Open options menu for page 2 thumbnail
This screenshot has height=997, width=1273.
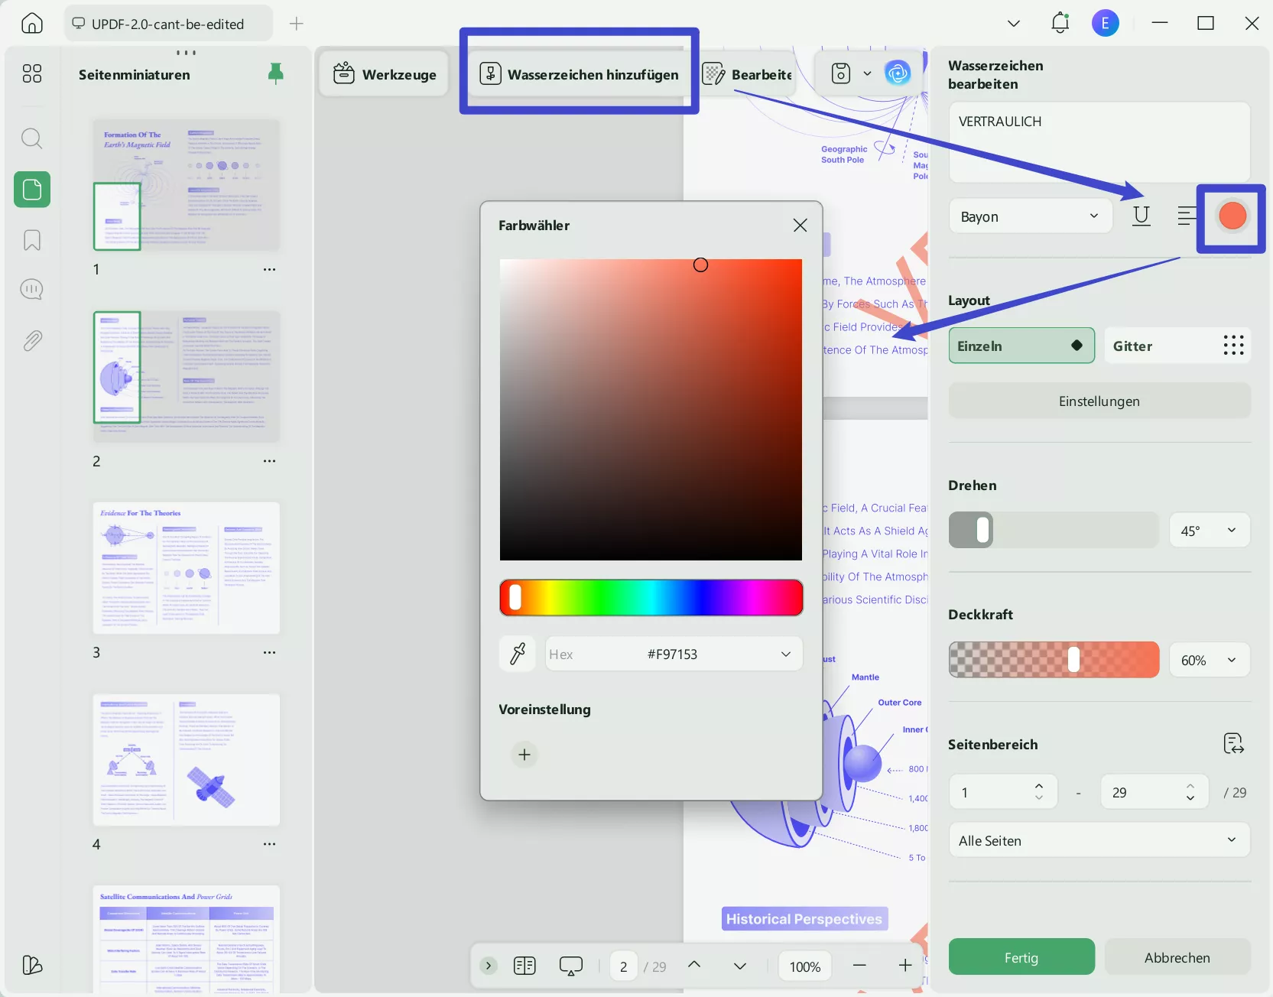coord(269,461)
